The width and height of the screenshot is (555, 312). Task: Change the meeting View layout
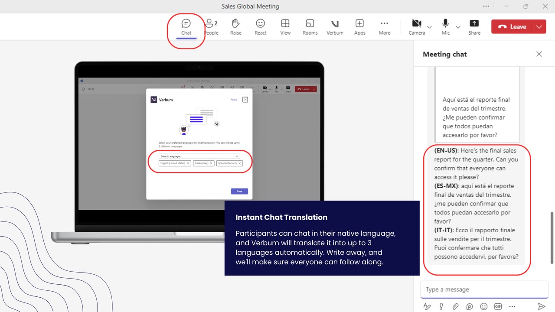pos(285,26)
